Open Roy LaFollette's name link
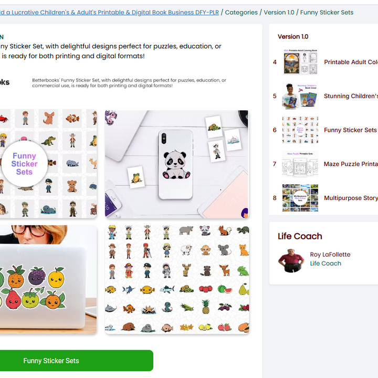The image size is (378, 378). (330, 254)
